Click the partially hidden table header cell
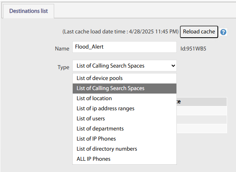This screenshot has height=172, width=236. pyautogui.click(x=201, y=102)
